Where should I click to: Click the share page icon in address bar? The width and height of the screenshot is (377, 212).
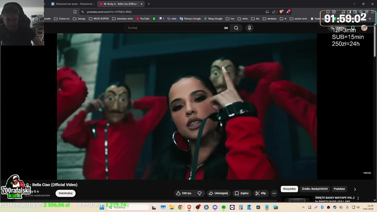tap(274, 12)
